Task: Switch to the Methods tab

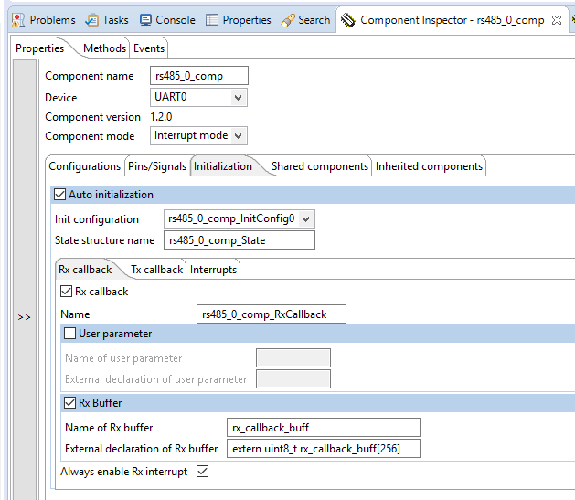Action: point(104,48)
